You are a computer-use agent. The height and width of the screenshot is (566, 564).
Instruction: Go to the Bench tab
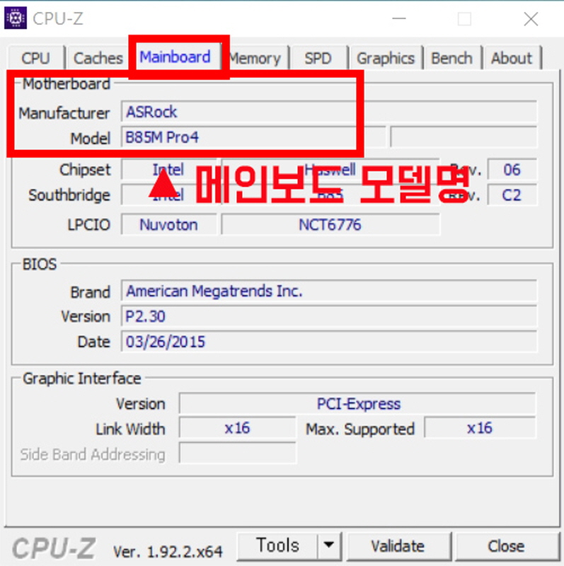click(x=452, y=58)
